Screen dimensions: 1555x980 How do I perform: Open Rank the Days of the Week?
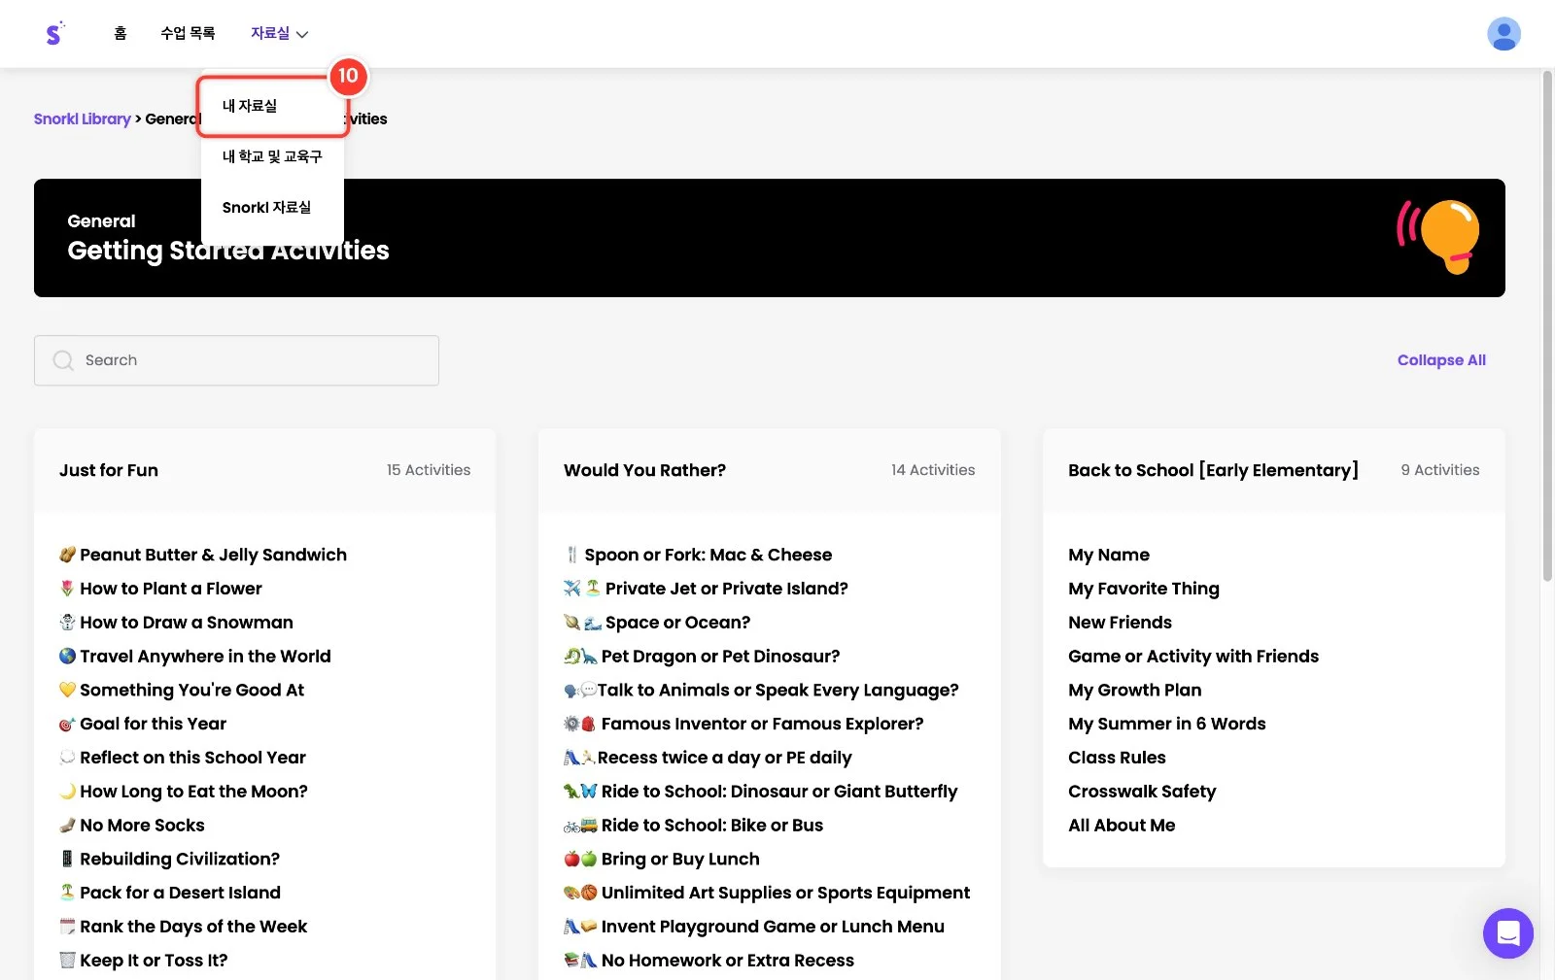[183, 927]
